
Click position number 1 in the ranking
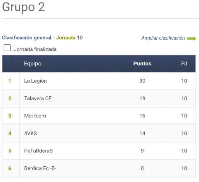(10, 81)
